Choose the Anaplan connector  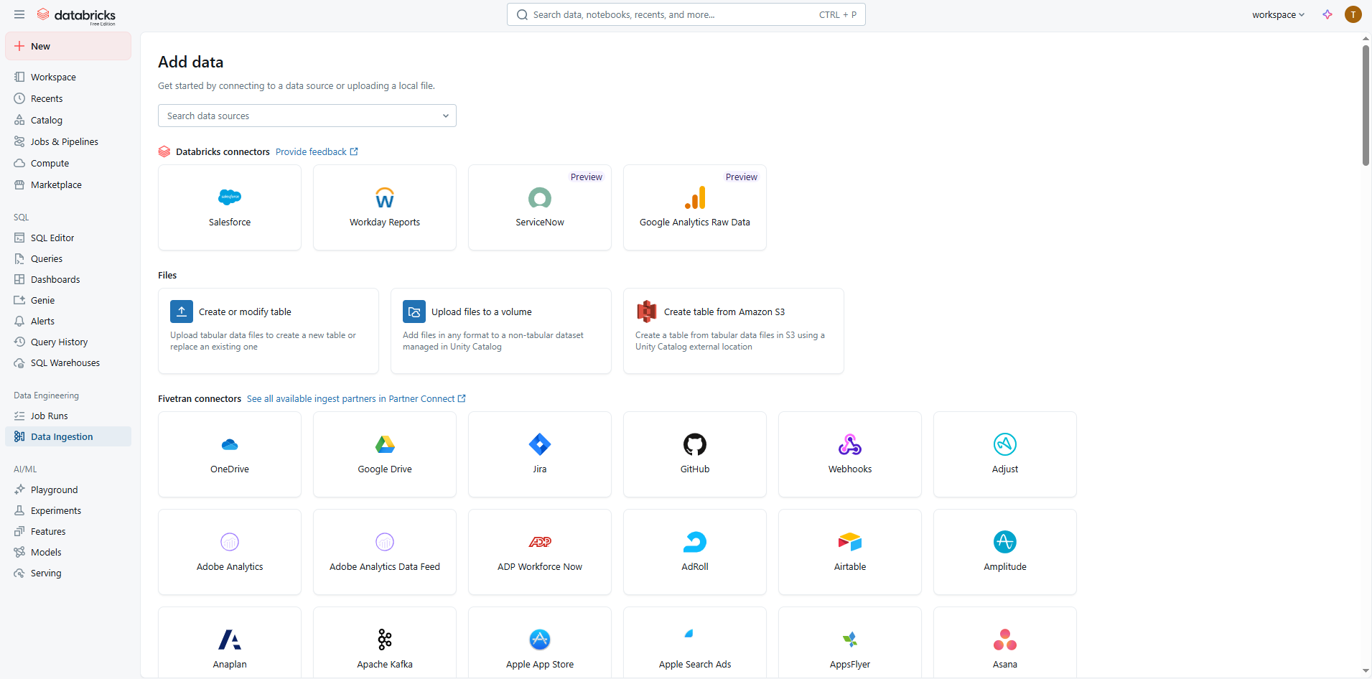pyautogui.click(x=230, y=643)
